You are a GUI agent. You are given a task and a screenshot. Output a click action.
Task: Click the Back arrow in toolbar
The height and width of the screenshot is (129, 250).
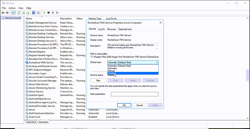pos(3,13)
